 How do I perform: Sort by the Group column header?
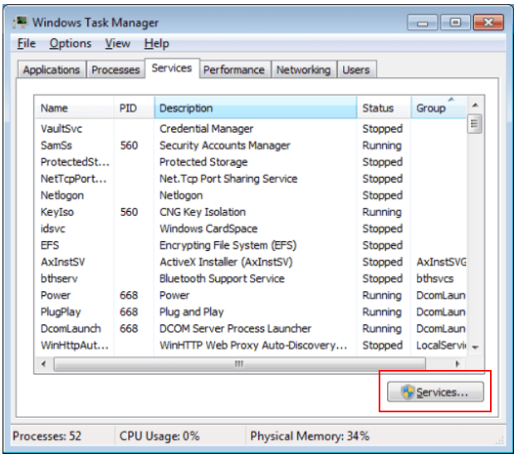point(438,108)
